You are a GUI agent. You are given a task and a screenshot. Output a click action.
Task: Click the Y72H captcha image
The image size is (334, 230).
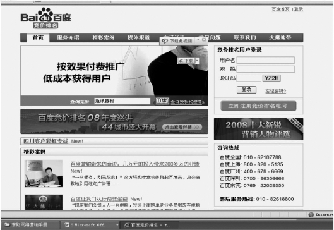tap(271, 78)
